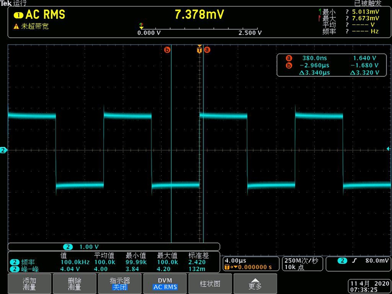
Task: Click cursor b marker at top
Action: [167, 50]
